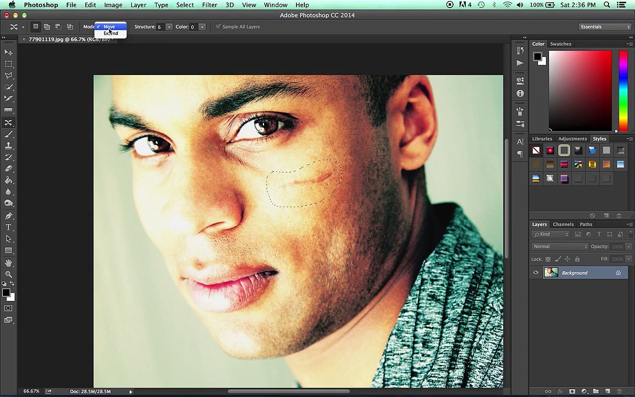Open the Actions panel play icon

tap(520, 63)
